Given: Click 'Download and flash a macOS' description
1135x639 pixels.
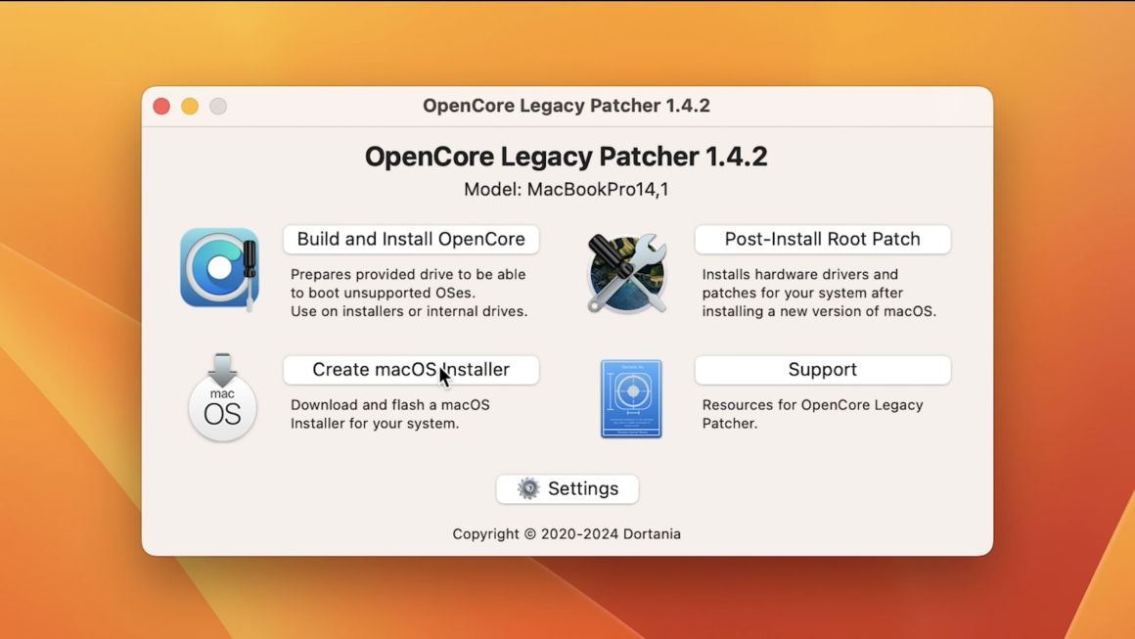Looking at the screenshot, I should pyautogui.click(x=390, y=414).
